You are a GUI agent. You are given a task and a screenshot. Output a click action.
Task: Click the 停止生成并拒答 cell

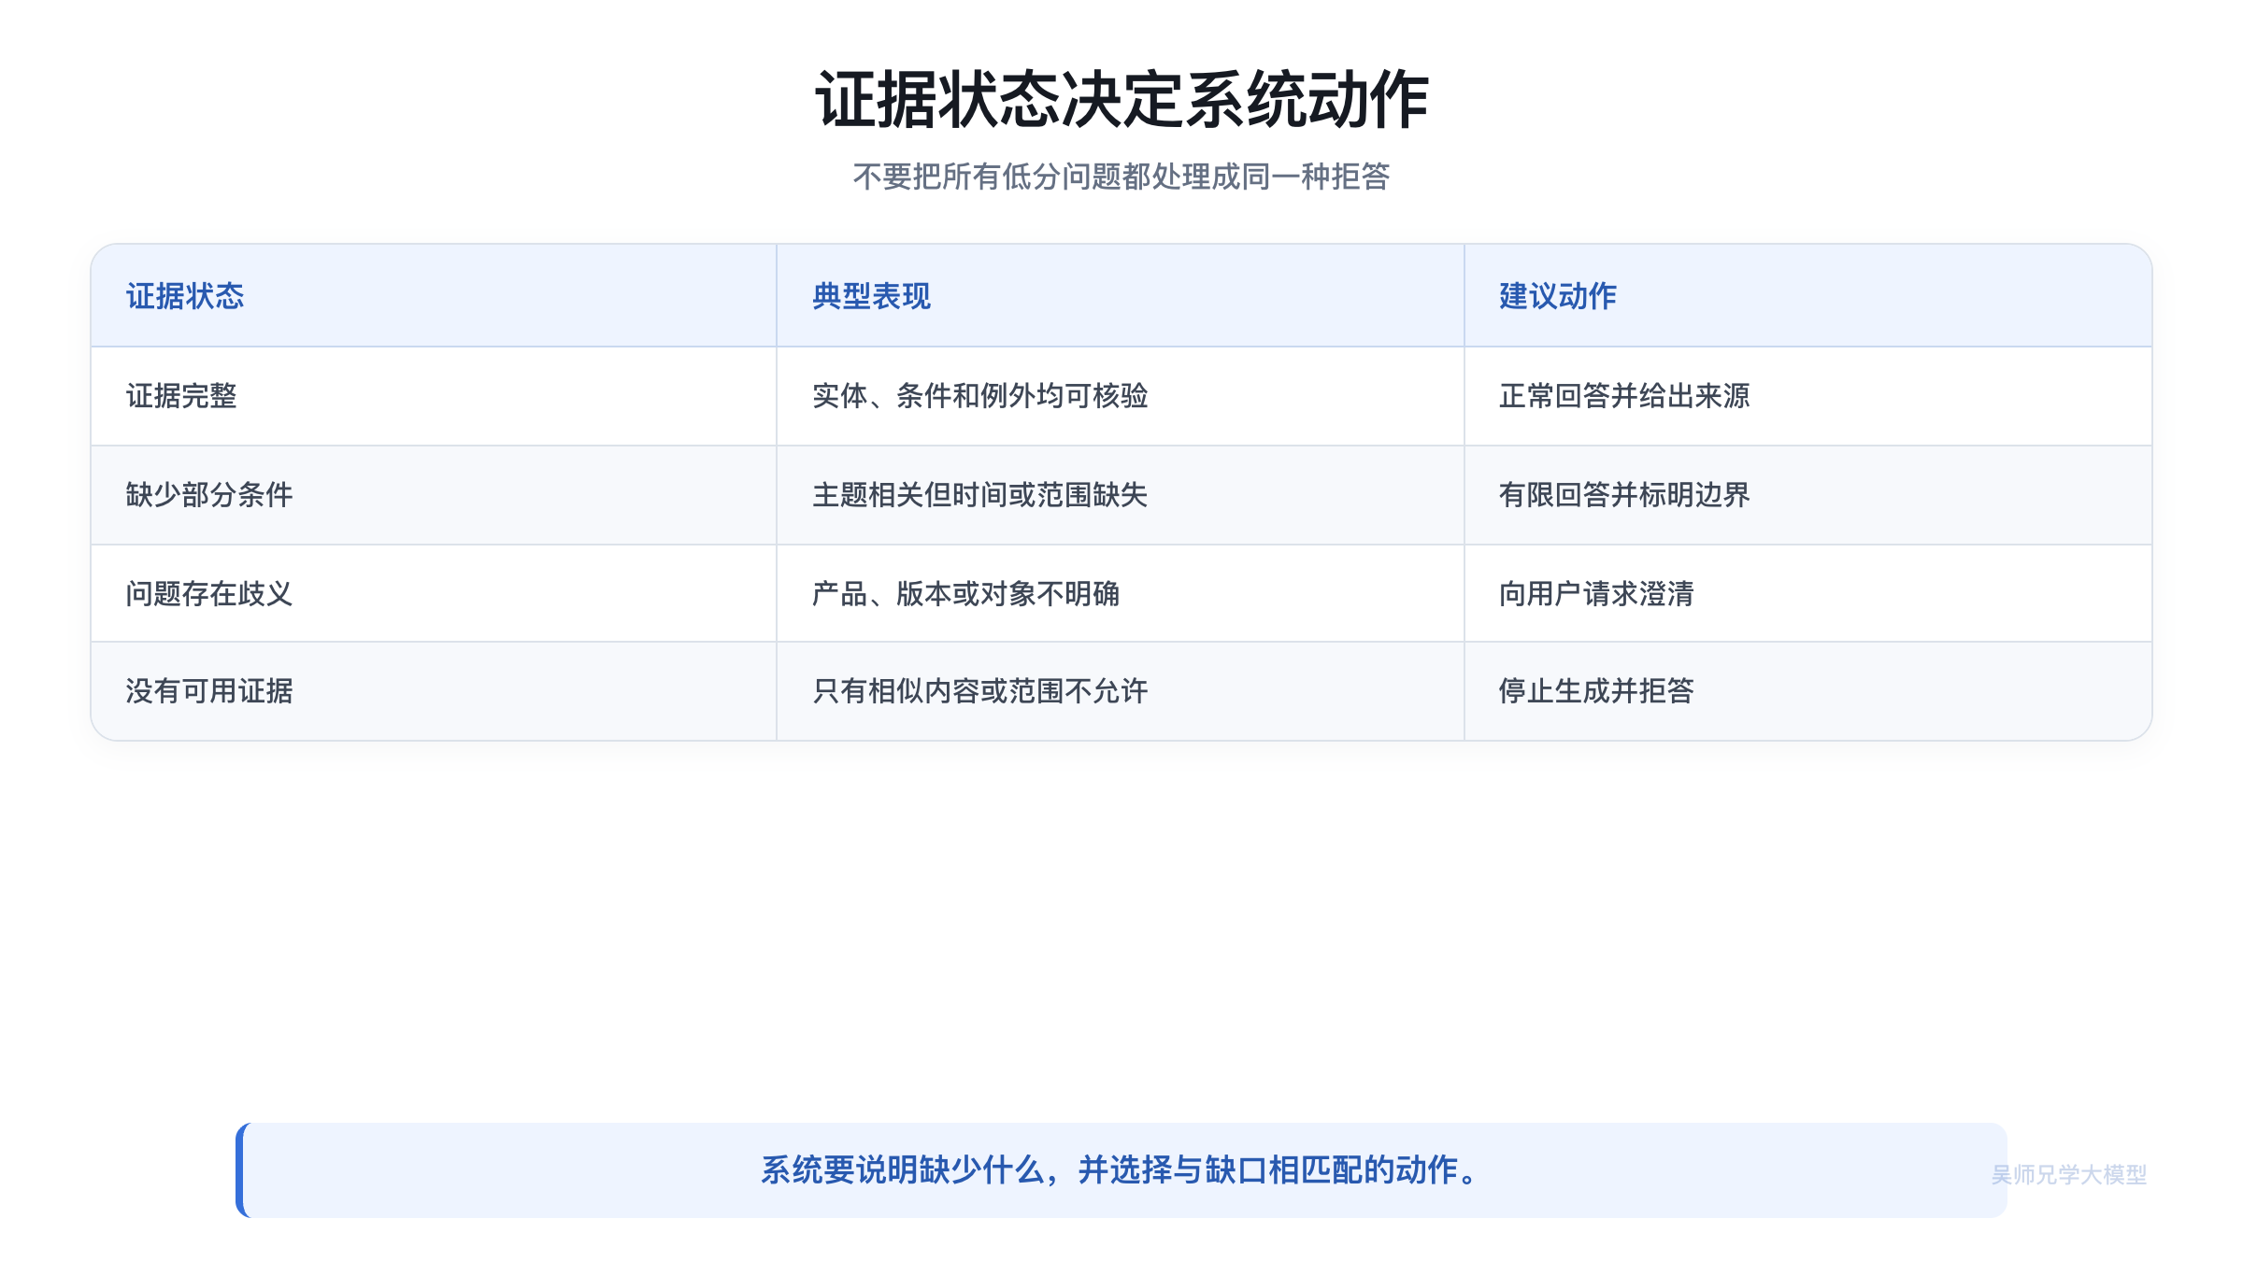(x=1807, y=691)
